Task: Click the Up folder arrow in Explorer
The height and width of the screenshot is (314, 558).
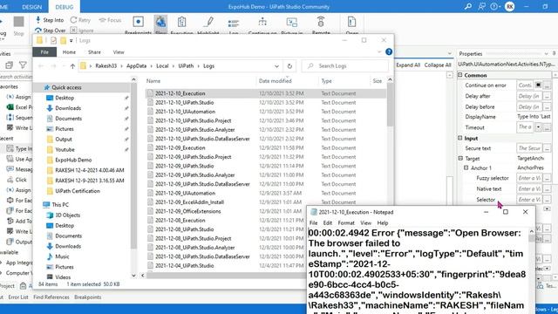Action: (x=72, y=66)
